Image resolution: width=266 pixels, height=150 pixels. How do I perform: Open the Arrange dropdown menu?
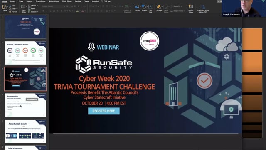click(159, 8)
